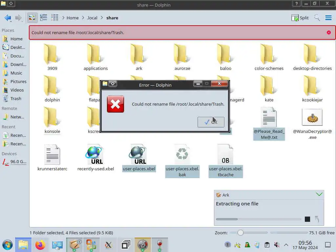Image resolution: width=336 pixels, height=252 pixels.
Task: Open the hamburger menu
Action: point(328,18)
